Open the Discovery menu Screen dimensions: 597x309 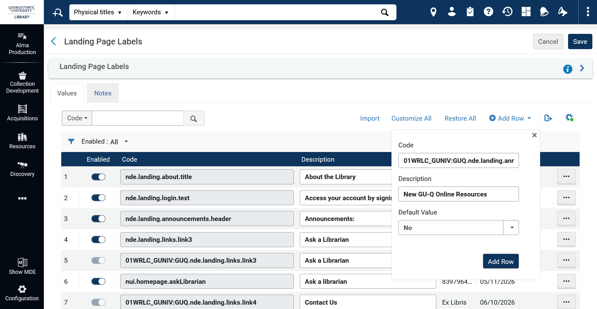coord(22,169)
